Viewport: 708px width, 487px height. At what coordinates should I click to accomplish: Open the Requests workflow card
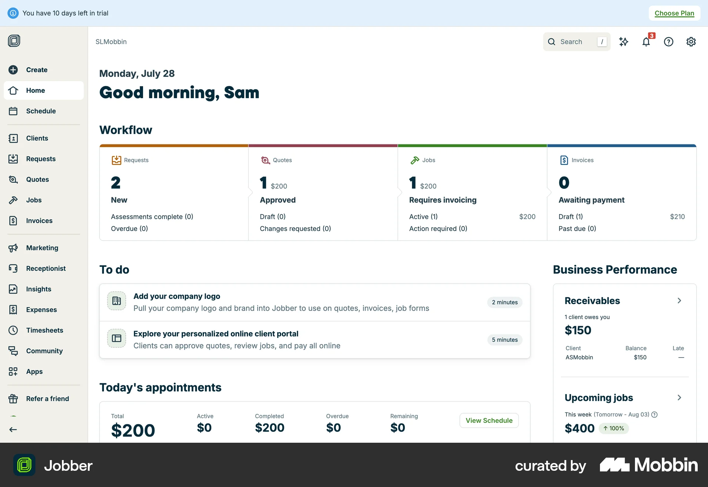point(174,192)
